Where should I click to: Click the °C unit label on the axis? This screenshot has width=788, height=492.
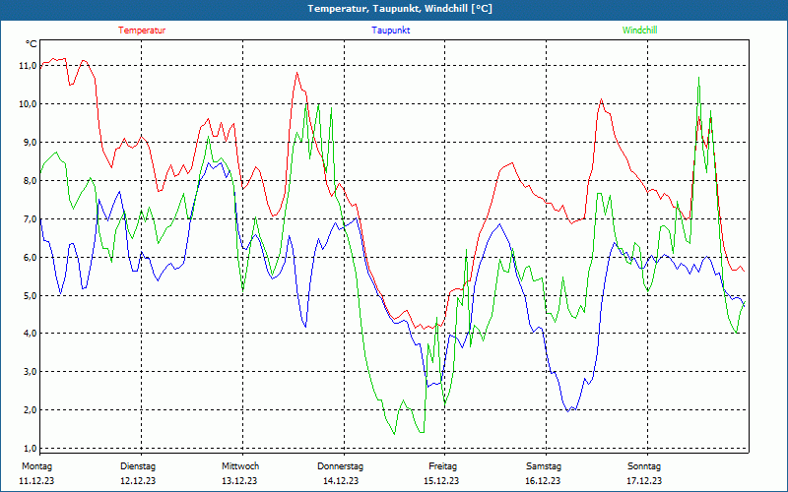[32, 44]
